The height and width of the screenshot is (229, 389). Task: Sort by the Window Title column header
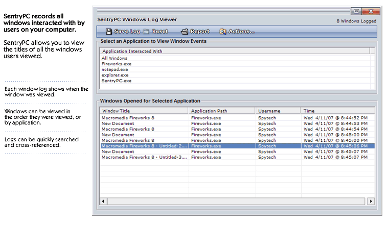pyautogui.click(x=144, y=111)
